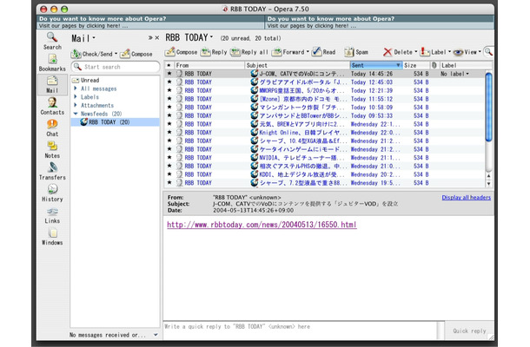Toggle star on Today 10:58:09 message
The image size is (530, 347).
pos(169,107)
